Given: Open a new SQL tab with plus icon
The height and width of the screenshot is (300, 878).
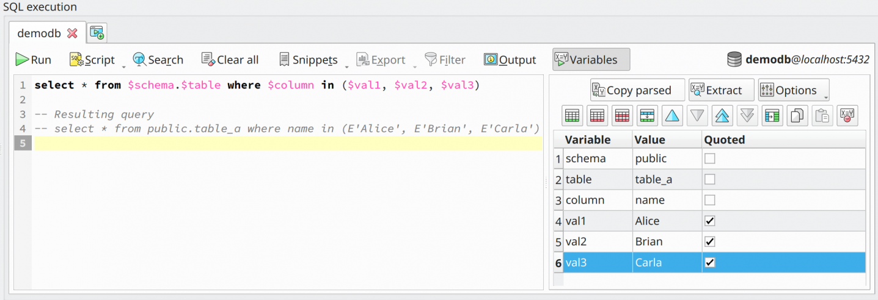Looking at the screenshot, I should (97, 33).
